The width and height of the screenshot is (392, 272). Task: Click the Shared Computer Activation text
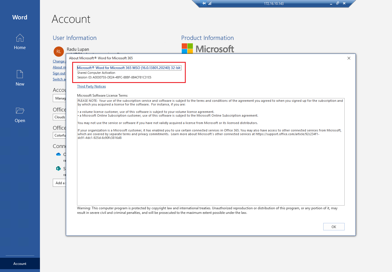pyautogui.click(x=96, y=73)
